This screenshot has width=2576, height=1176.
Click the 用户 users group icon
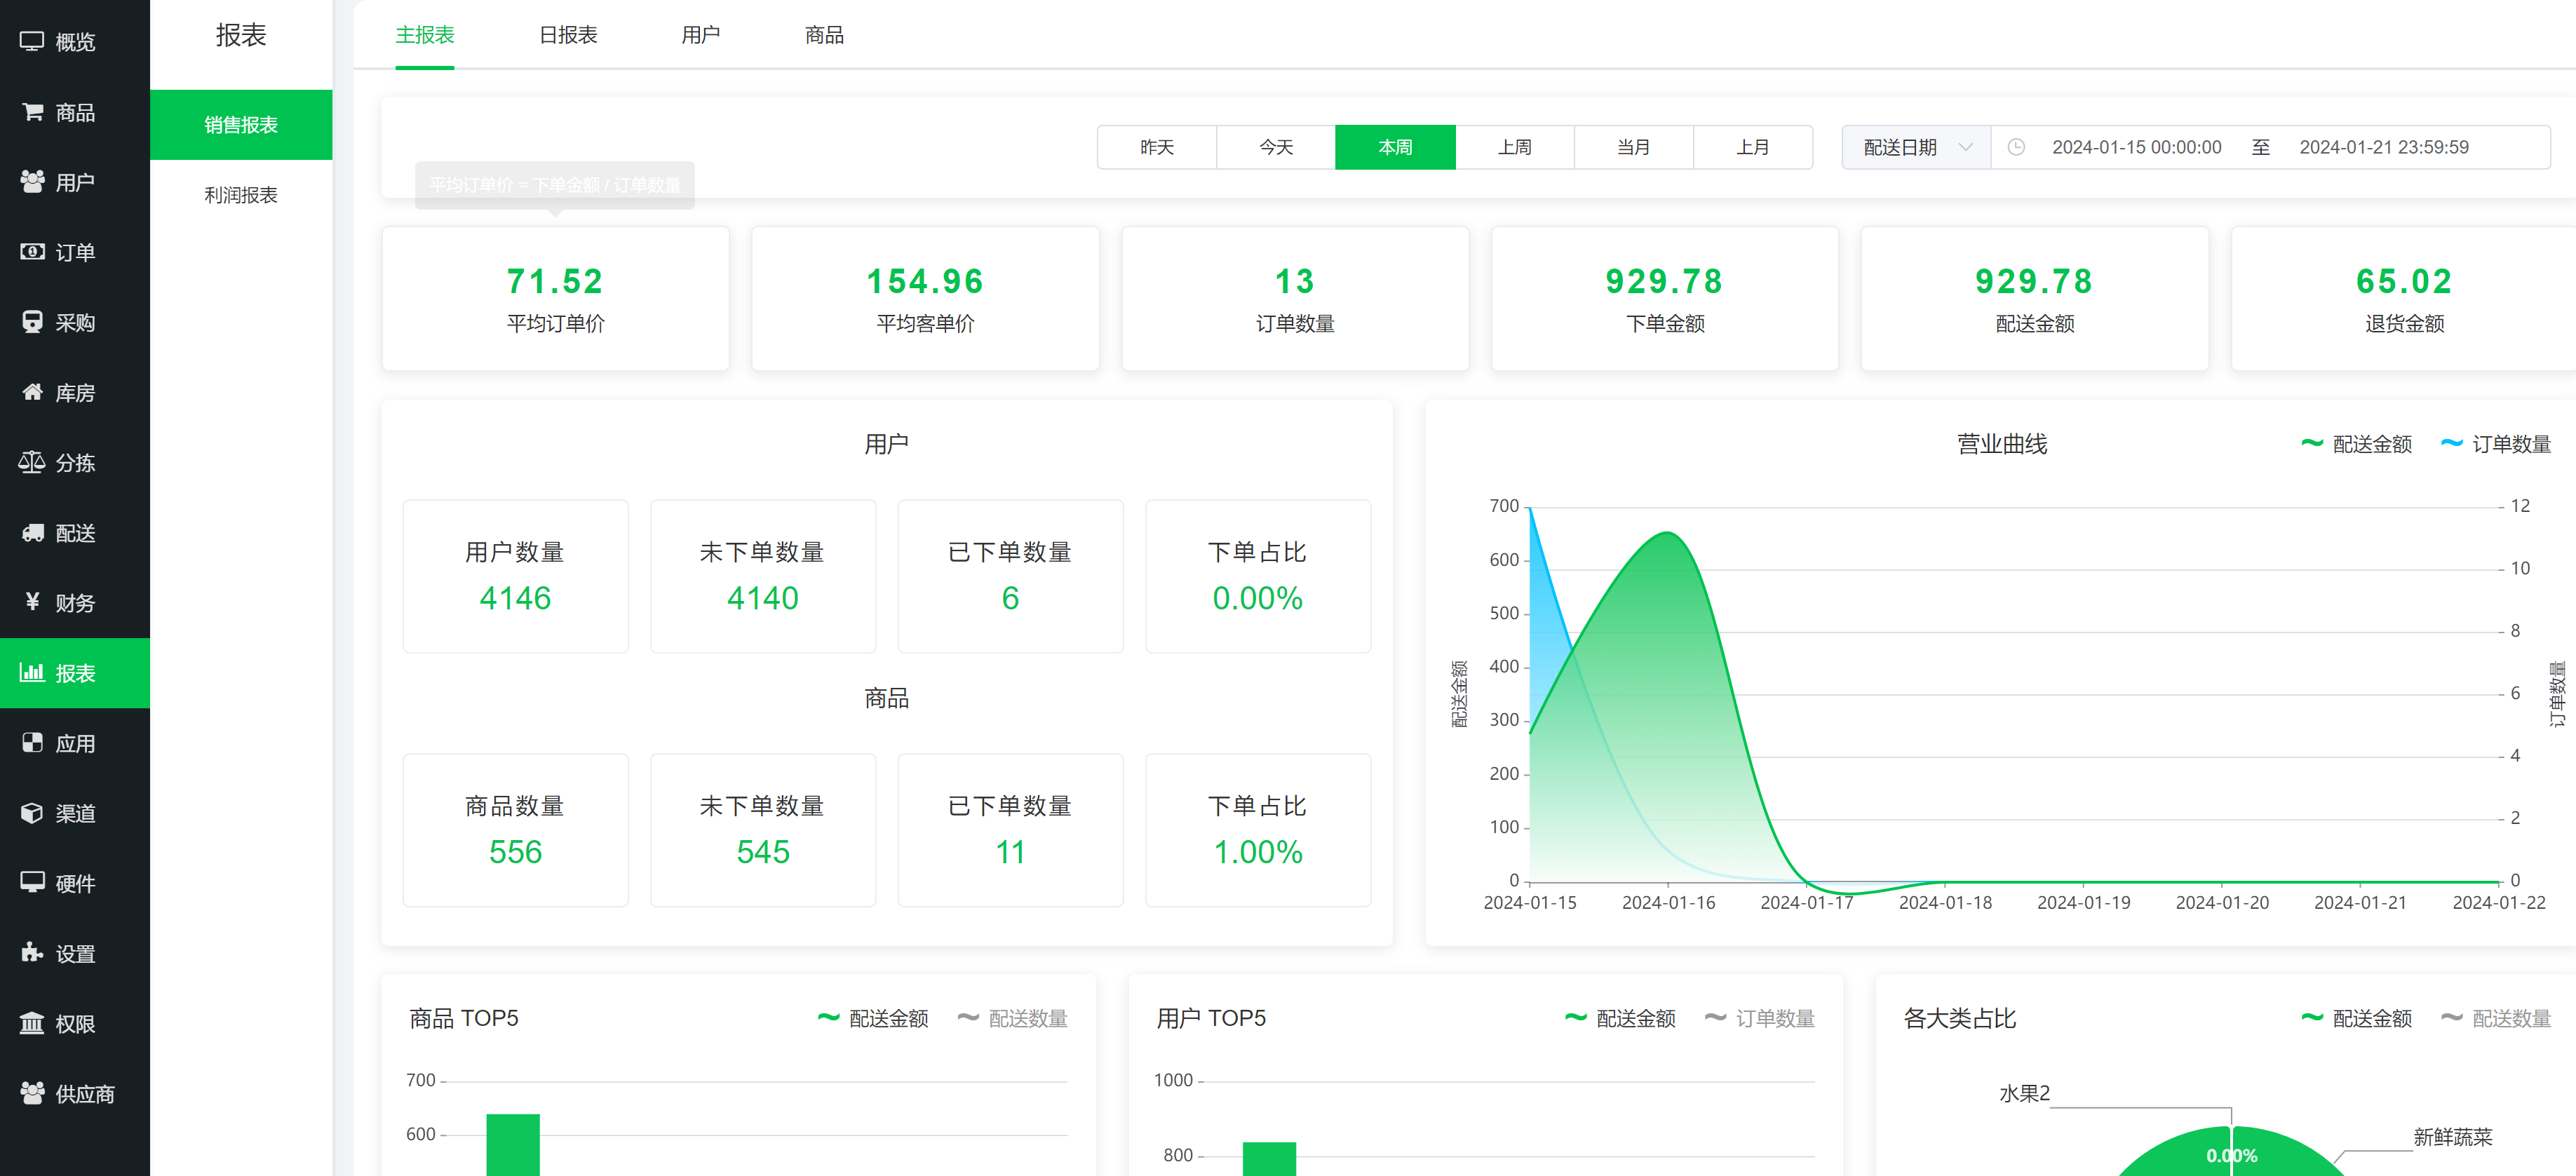coord(32,182)
